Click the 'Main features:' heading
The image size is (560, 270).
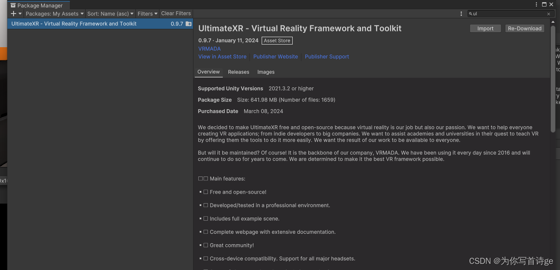pos(227,179)
